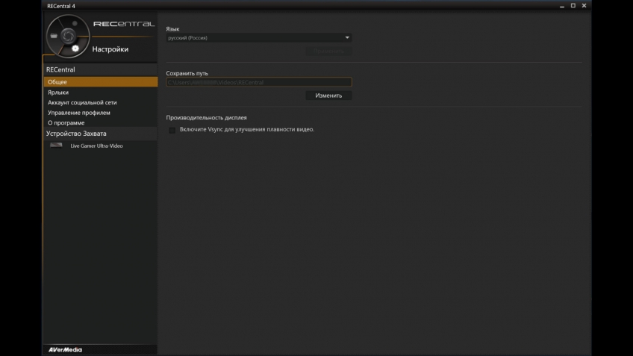Enable the Vsync checkbox
Image resolution: width=633 pixels, height=356 pixels.
(x=172, y=130)
